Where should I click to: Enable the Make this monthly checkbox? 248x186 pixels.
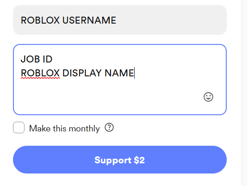(x=19, y=128)
